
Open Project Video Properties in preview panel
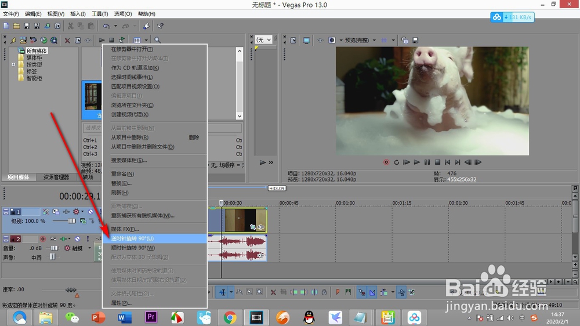(293, 40)
